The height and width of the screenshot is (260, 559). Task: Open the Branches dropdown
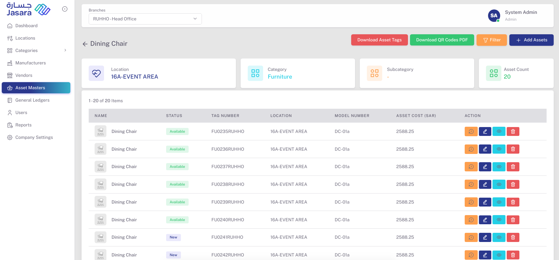pos(145,19)
